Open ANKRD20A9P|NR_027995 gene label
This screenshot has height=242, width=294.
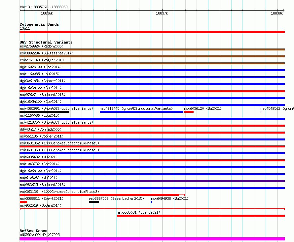[x=40, y=235]
